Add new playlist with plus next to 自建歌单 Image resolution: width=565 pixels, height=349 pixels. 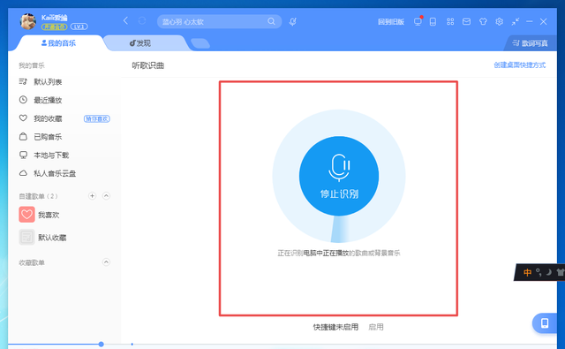(x=92, y=196)
